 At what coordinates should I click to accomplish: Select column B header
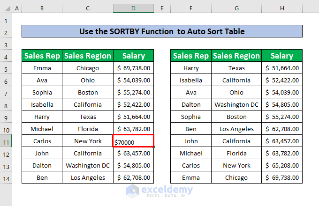(42, 9)
